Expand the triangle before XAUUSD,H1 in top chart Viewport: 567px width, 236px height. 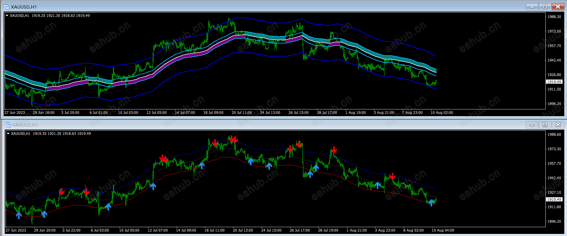pos(7,16)
